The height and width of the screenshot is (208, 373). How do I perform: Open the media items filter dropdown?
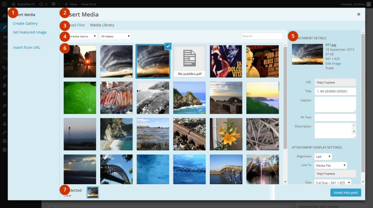(80, 36)
